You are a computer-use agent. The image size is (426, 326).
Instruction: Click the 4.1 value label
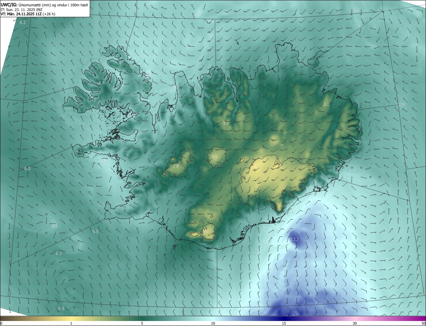coord(79,151)
